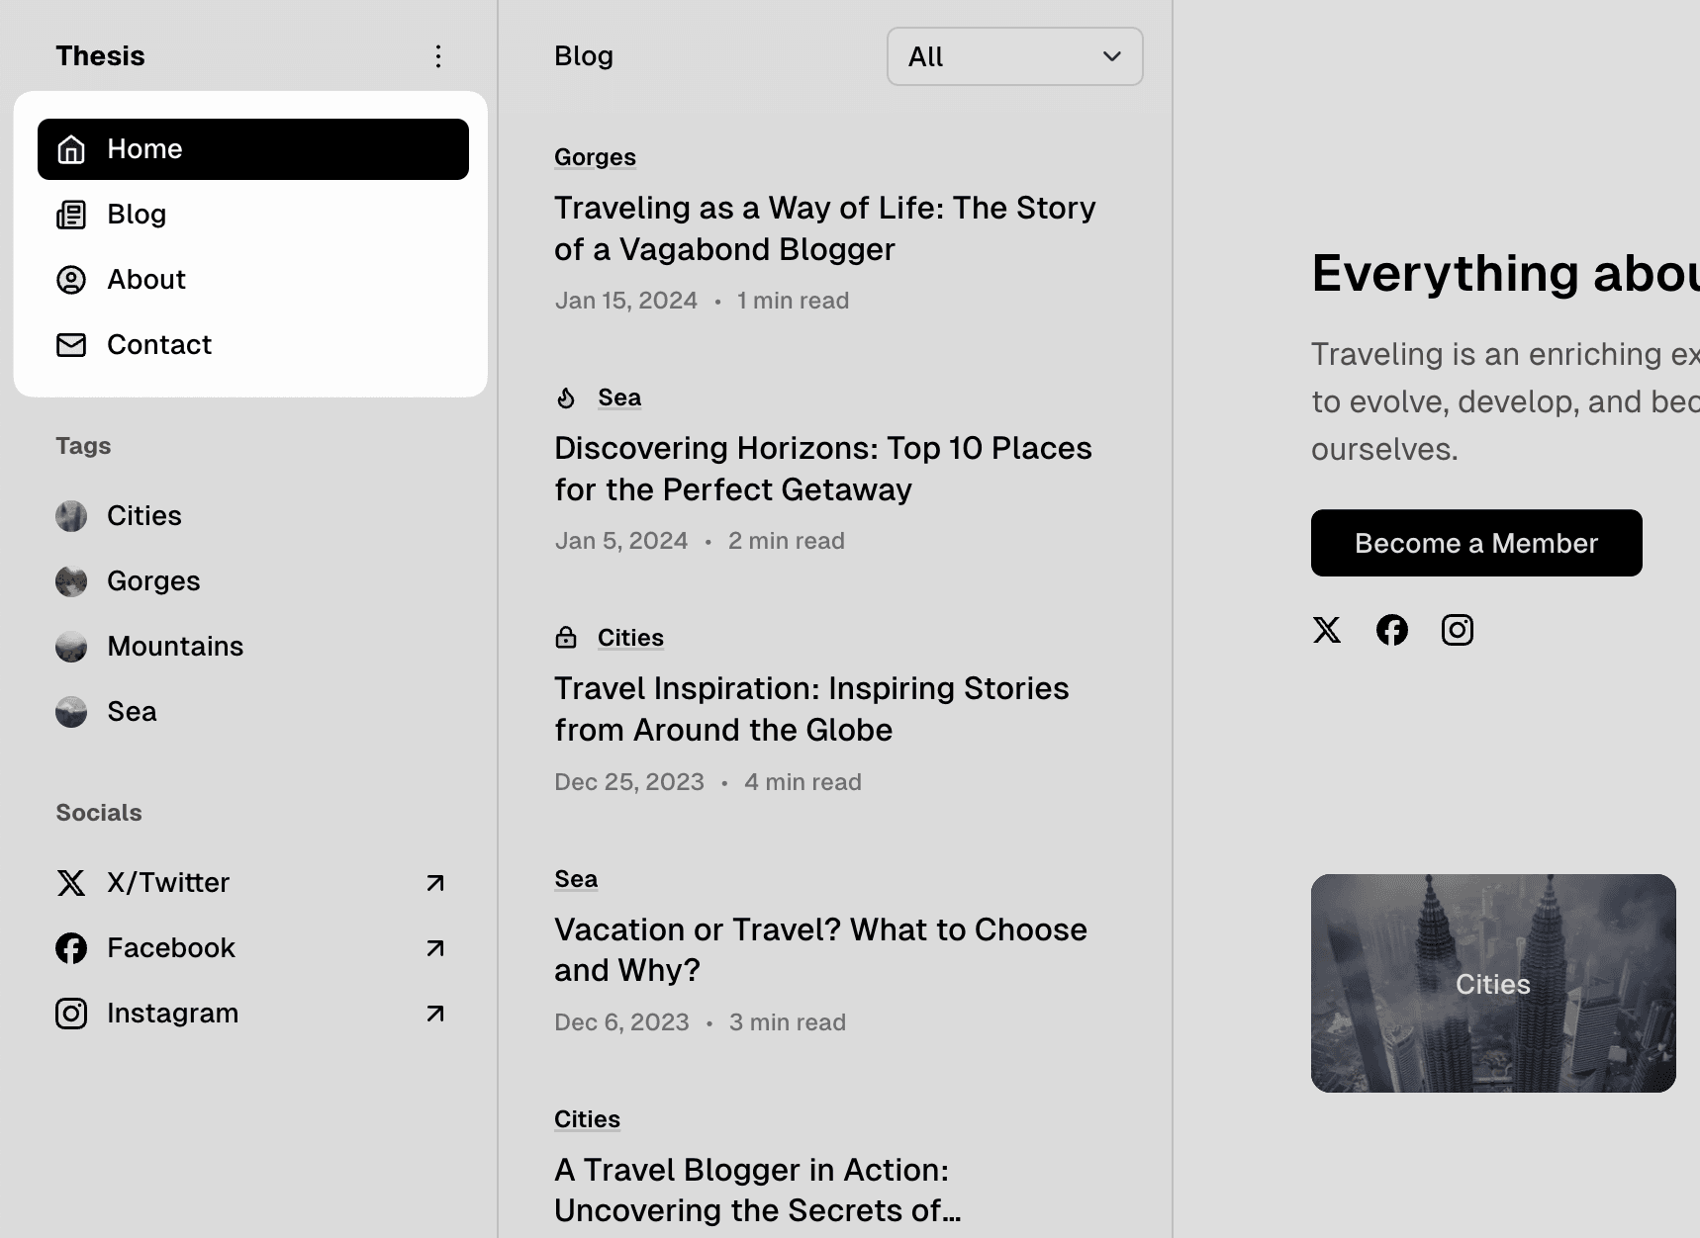Image resolution: width=1700 pixels, height=1238 pixels.
Task: Click the Become a Member button
Action: [x=1476, y=543]
